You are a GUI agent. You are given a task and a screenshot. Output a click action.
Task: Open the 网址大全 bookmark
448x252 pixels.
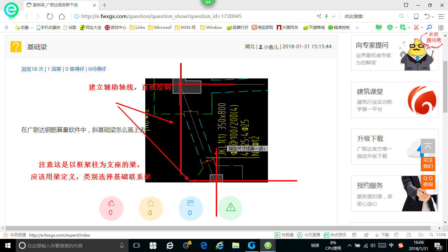(x=91, y=28)
